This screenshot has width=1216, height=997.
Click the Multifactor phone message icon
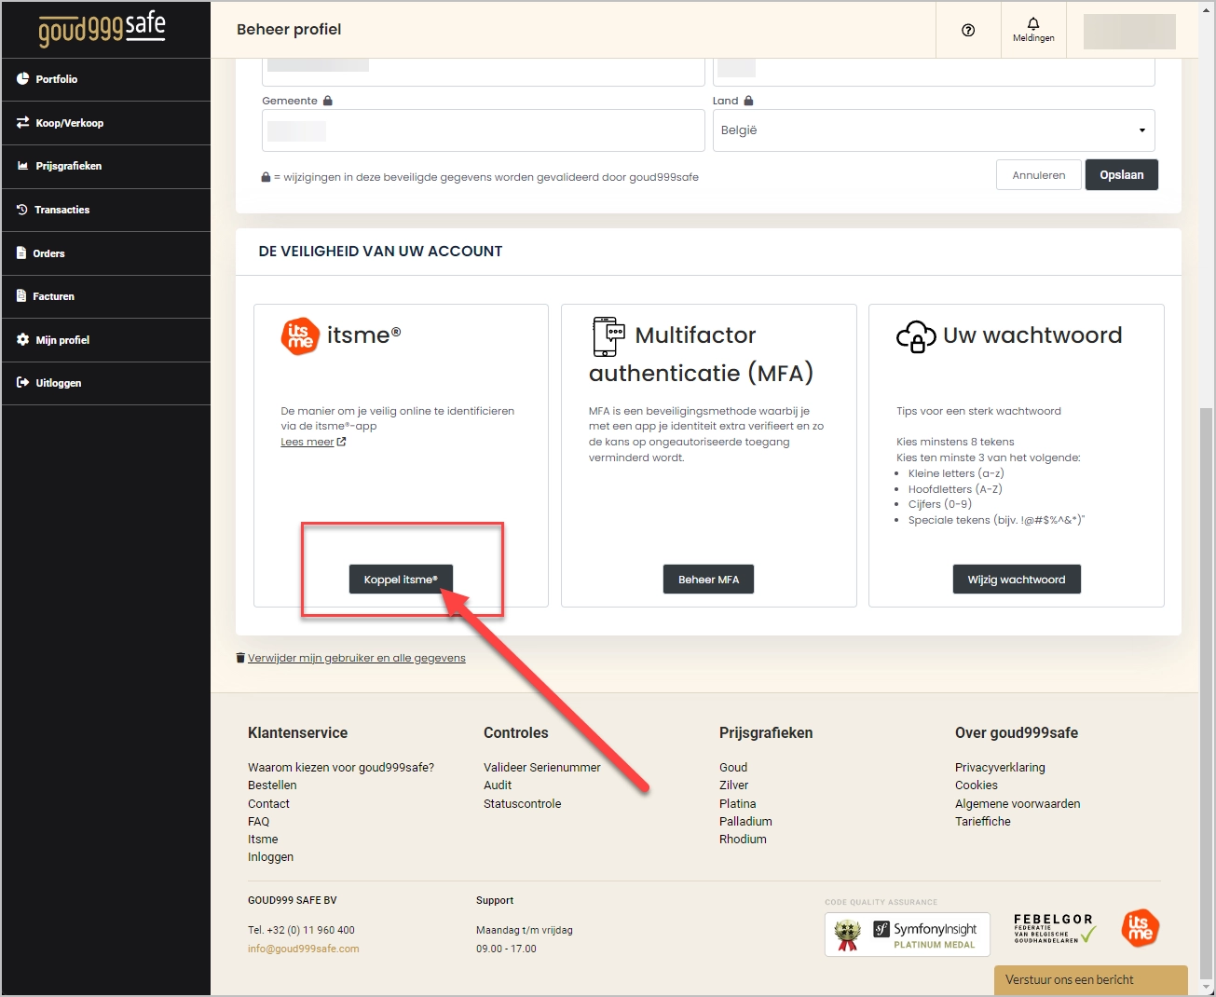coord(608,336)
